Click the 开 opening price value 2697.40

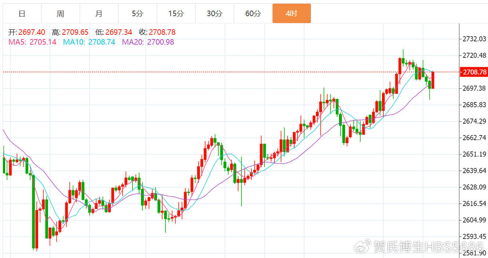31,33
